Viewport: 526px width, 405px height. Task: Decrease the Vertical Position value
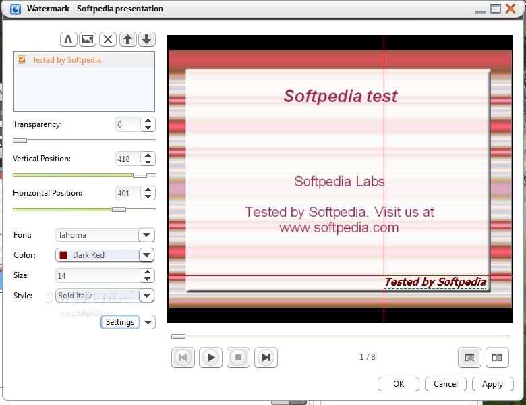tap(148, 162)
